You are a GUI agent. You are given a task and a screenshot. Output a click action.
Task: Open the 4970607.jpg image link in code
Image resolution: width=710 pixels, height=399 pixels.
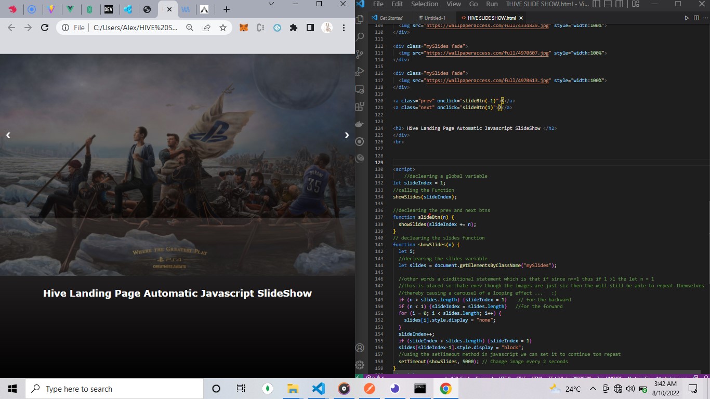click(488, 53)
